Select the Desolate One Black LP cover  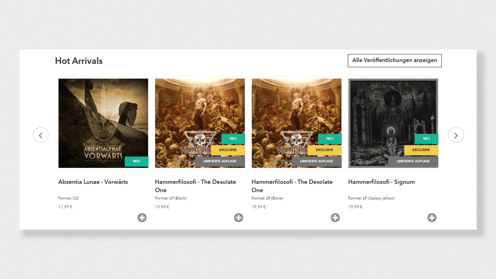200,123
